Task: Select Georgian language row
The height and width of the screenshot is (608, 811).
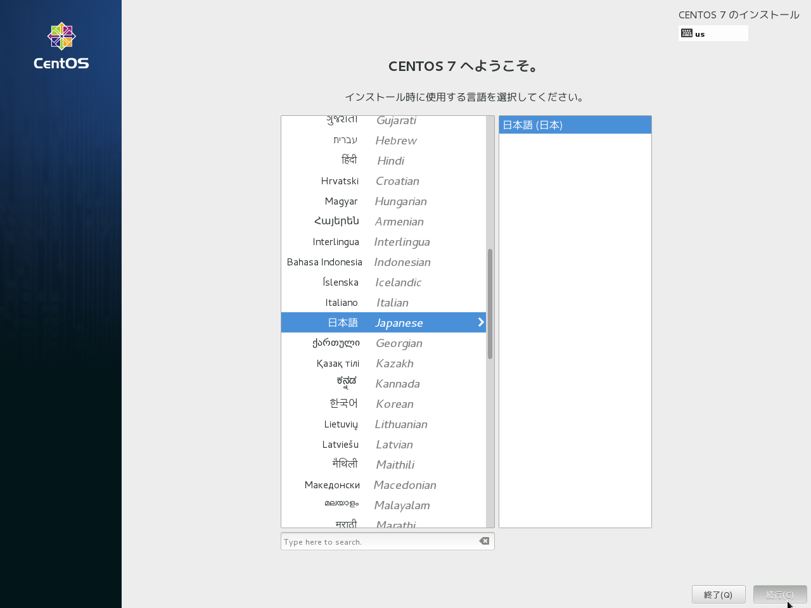Action: pos(383,343)
